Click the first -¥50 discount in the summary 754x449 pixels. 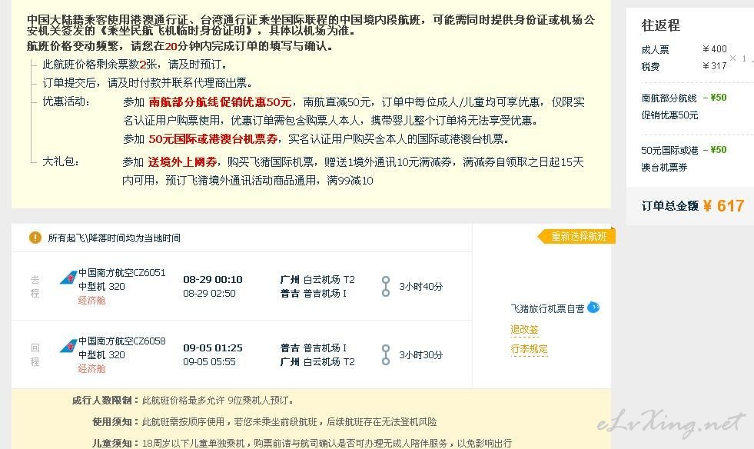click(x=715, y=97)
